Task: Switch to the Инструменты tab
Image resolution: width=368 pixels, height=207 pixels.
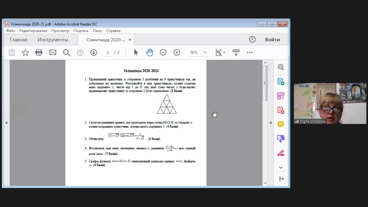Action: tap(53, 40)
